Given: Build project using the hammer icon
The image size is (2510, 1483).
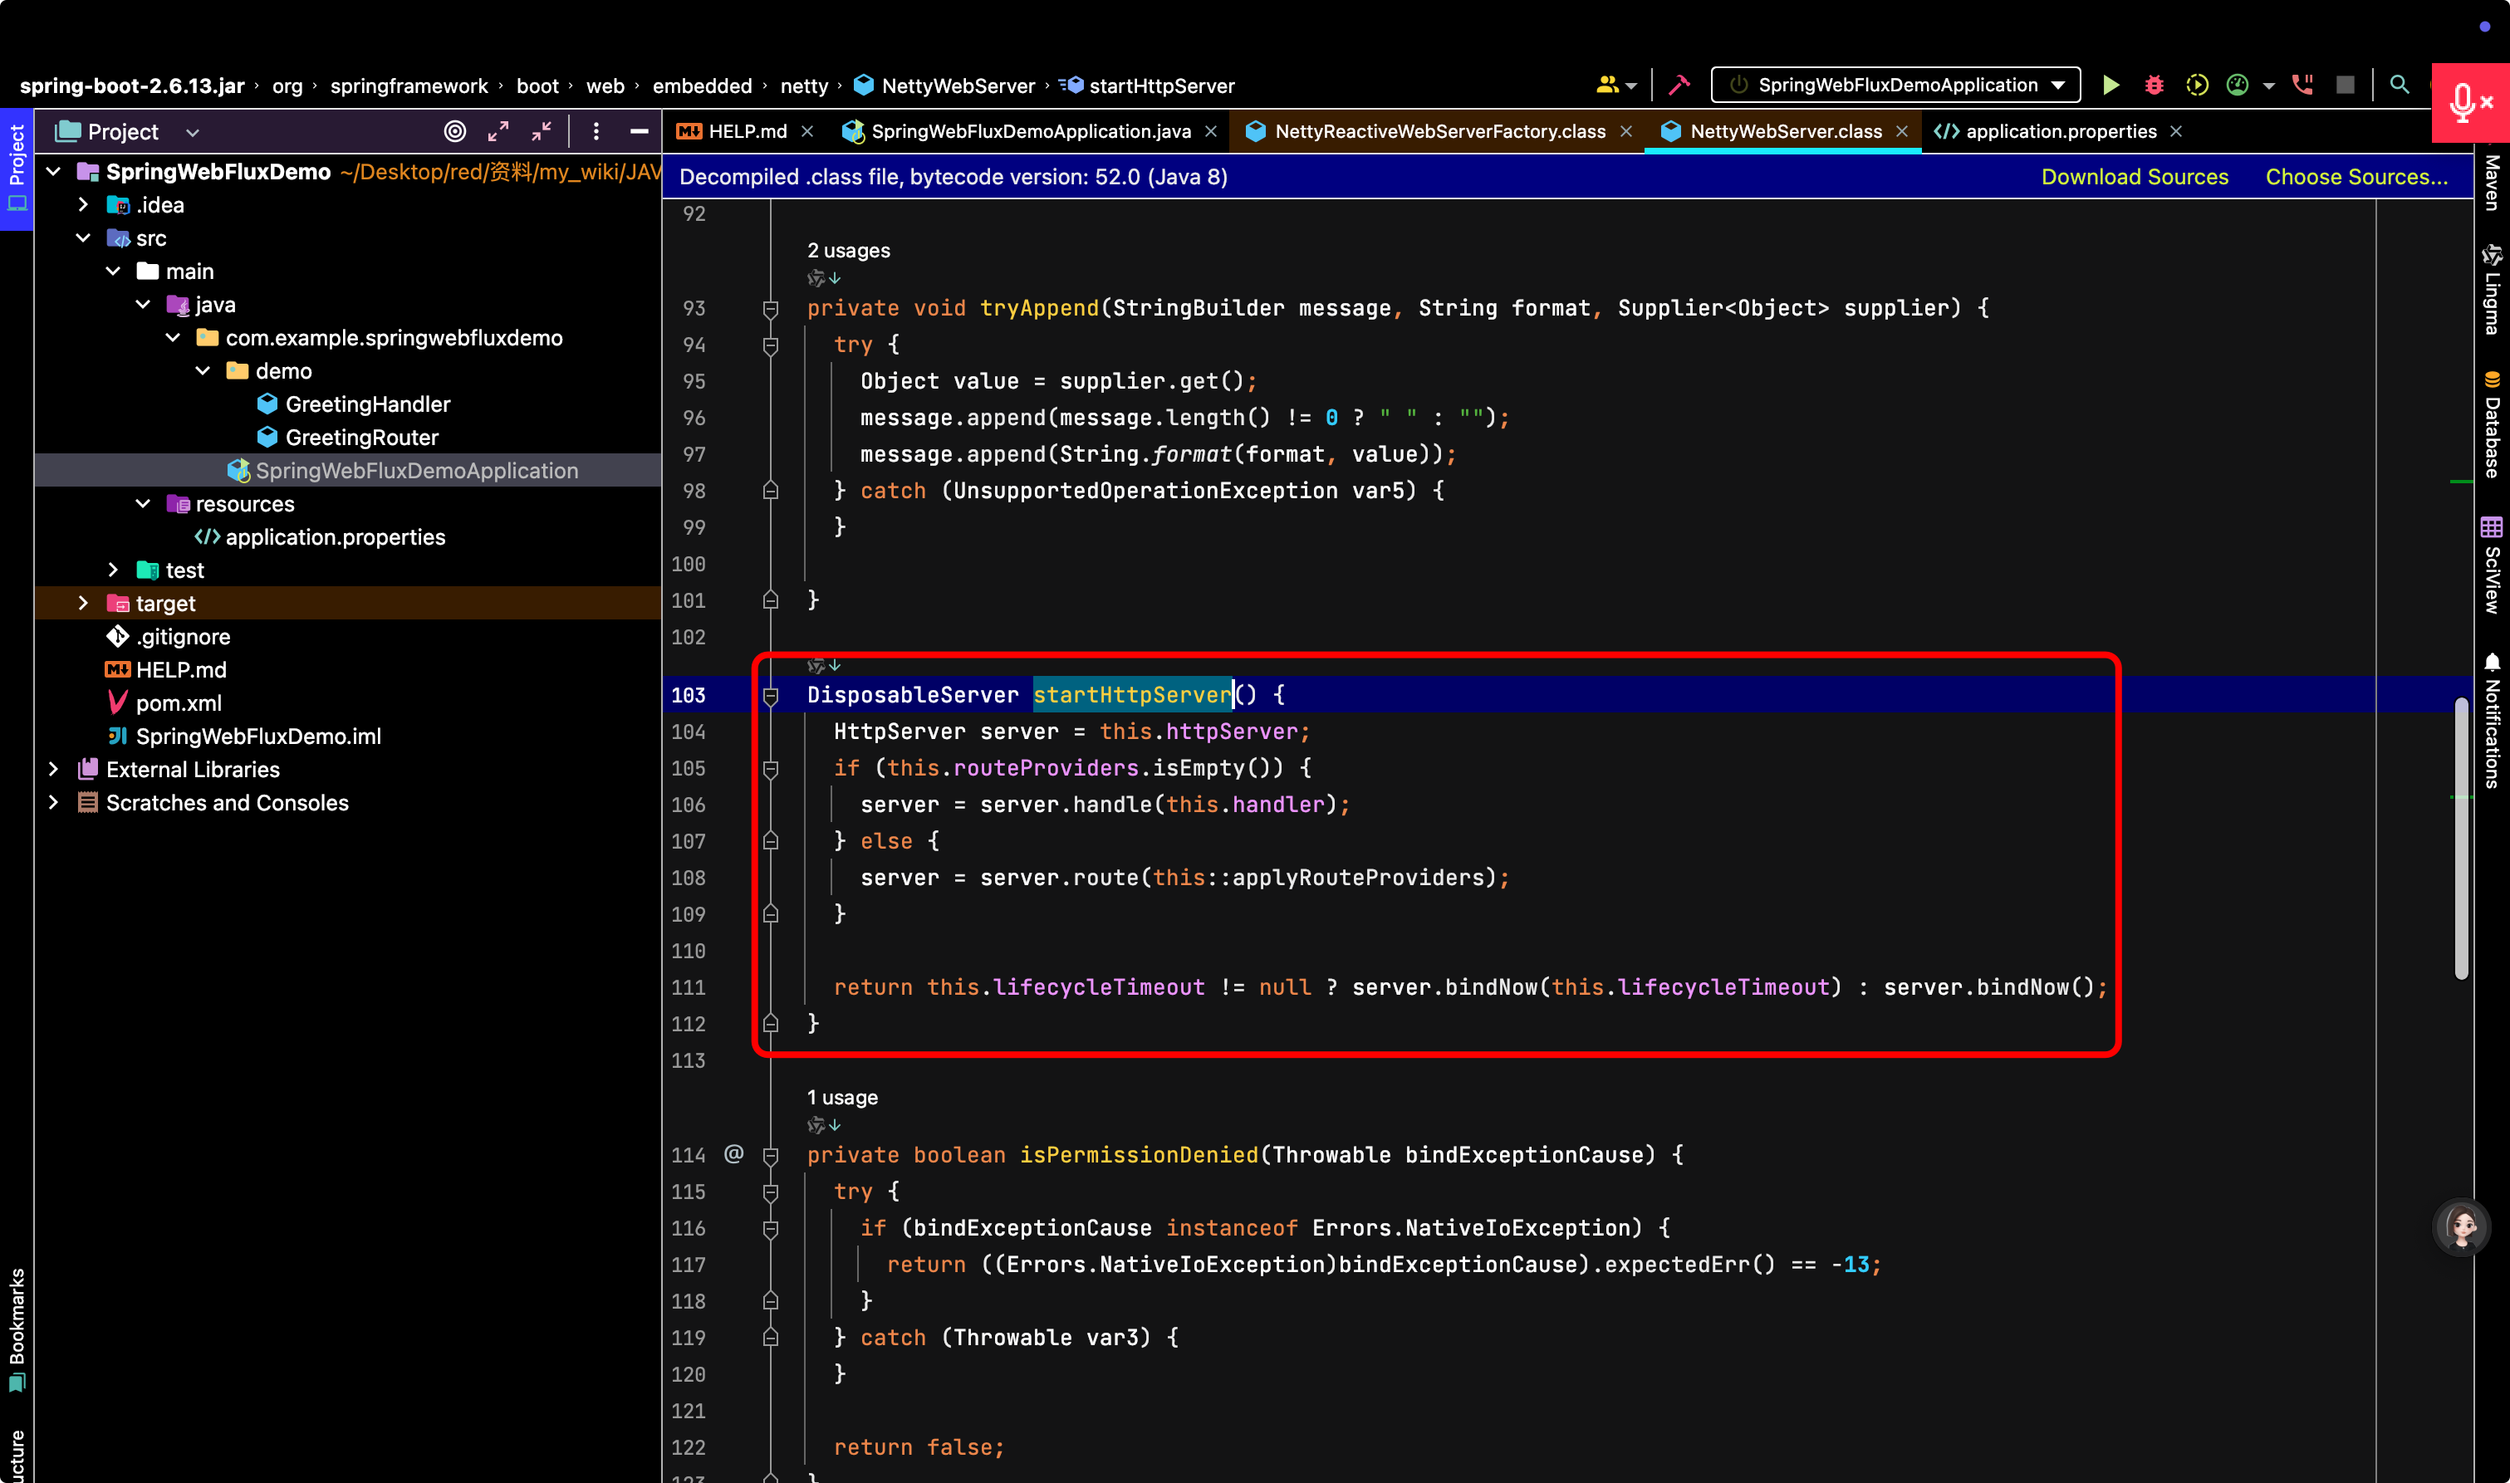Looking at the screenshot, I should click(x=1679, y=85).
